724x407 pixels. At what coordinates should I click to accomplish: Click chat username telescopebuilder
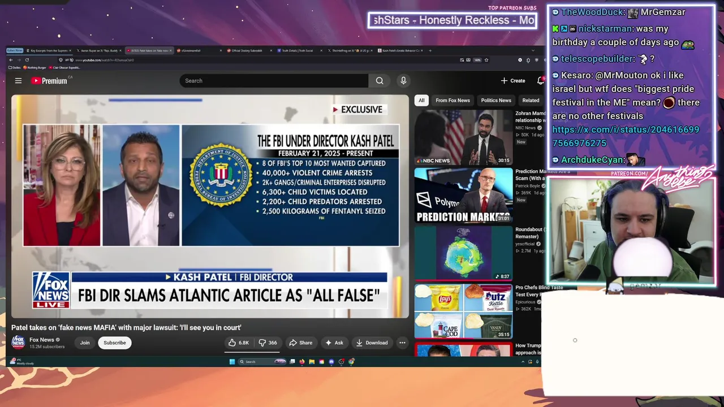point(597,59)
